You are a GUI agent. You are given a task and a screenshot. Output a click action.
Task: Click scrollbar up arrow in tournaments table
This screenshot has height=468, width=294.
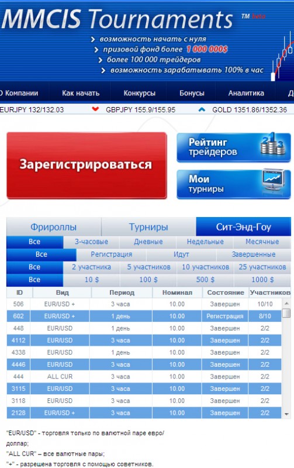[286, 303]
